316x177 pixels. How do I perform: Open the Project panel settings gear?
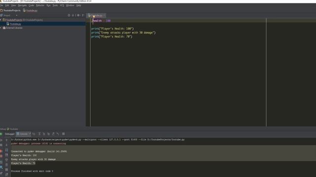click(x=79, y=15)
